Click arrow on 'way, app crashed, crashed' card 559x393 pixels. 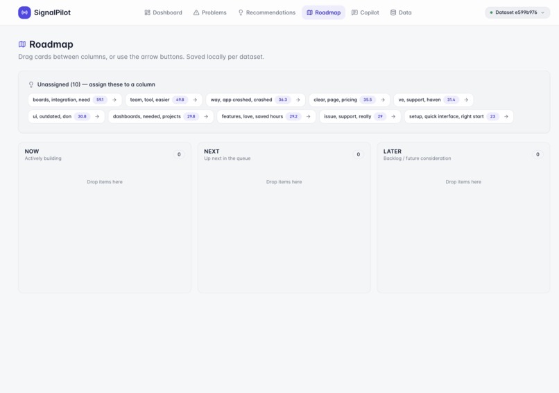click(298, 100)
